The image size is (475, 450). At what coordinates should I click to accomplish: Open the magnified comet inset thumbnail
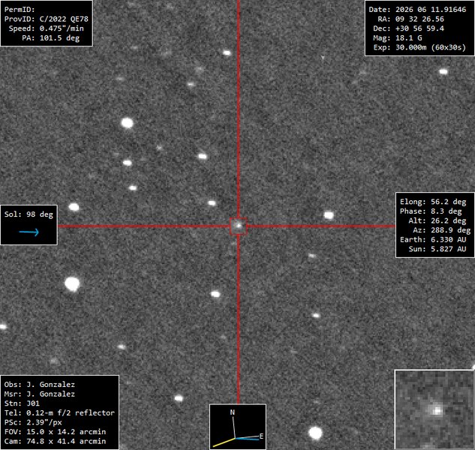tap(434, 409)
